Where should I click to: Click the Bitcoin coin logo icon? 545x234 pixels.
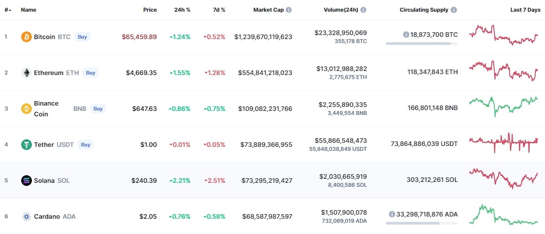tap(27, 37)
